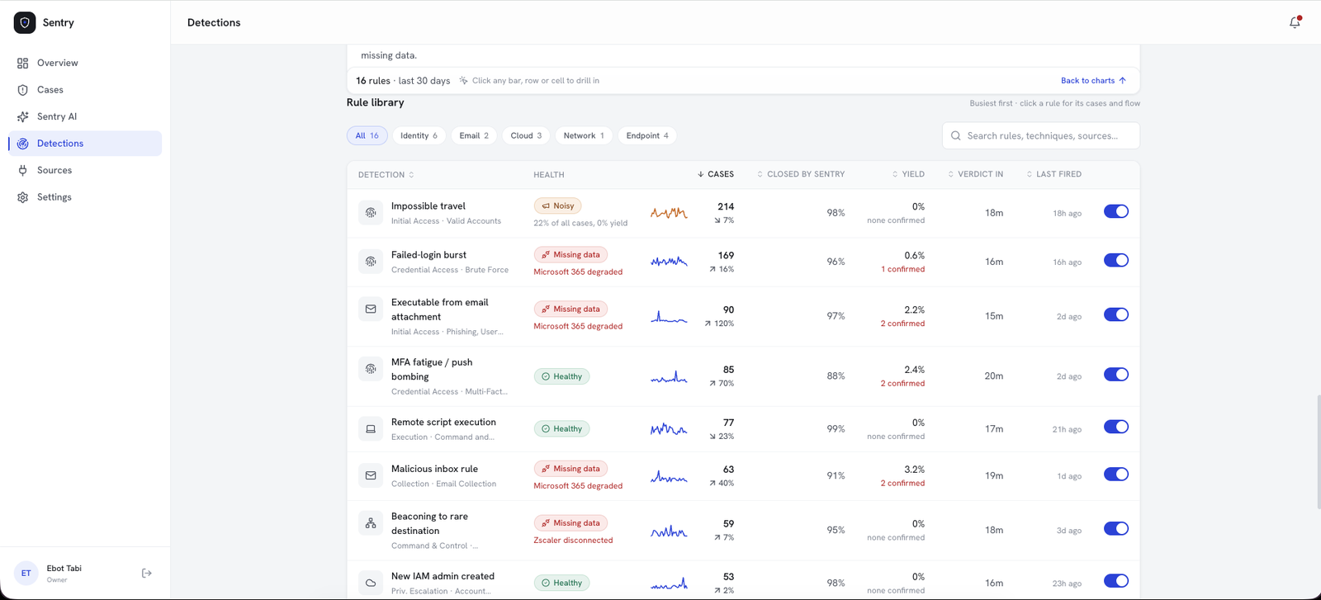This screenshot has width=1321, height=600.
Task: Disable the Impossible travel rule toggle
Action: (x=1115, y=211)
